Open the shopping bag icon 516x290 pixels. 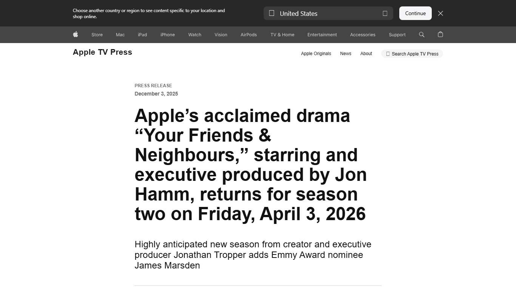(440, 34)
